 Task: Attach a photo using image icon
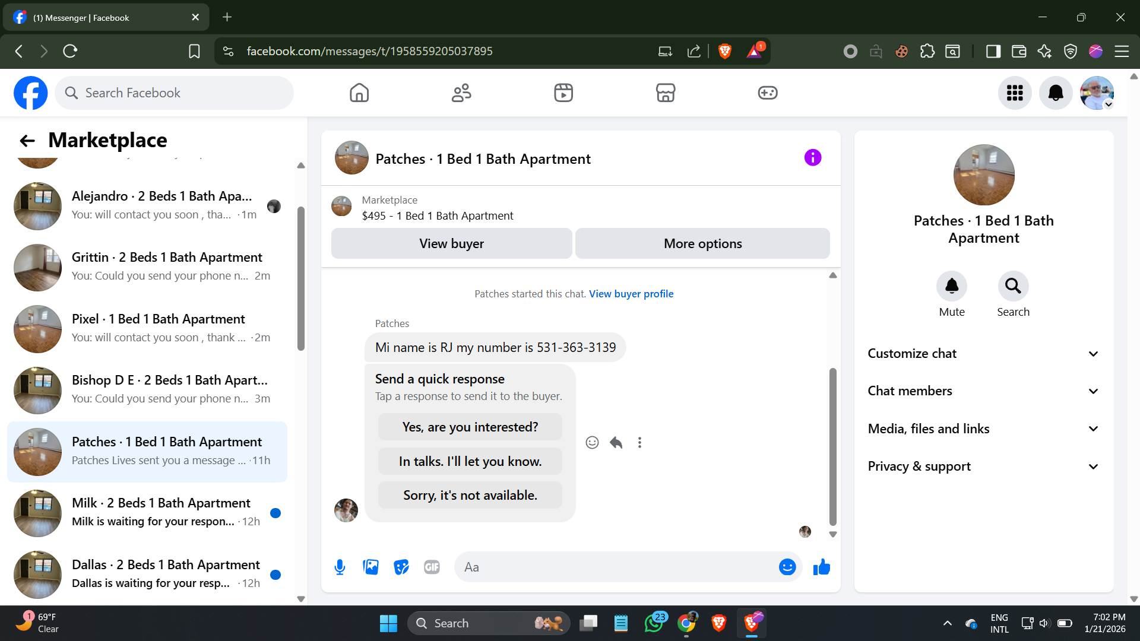pyautogui.click(x=370, y=567)
